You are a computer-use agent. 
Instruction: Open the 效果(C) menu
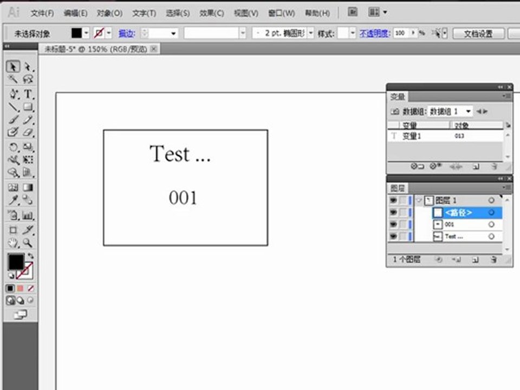(212, 13)
